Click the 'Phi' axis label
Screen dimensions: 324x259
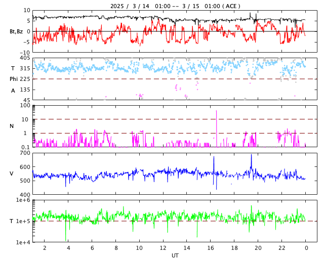tap(14, 79)
